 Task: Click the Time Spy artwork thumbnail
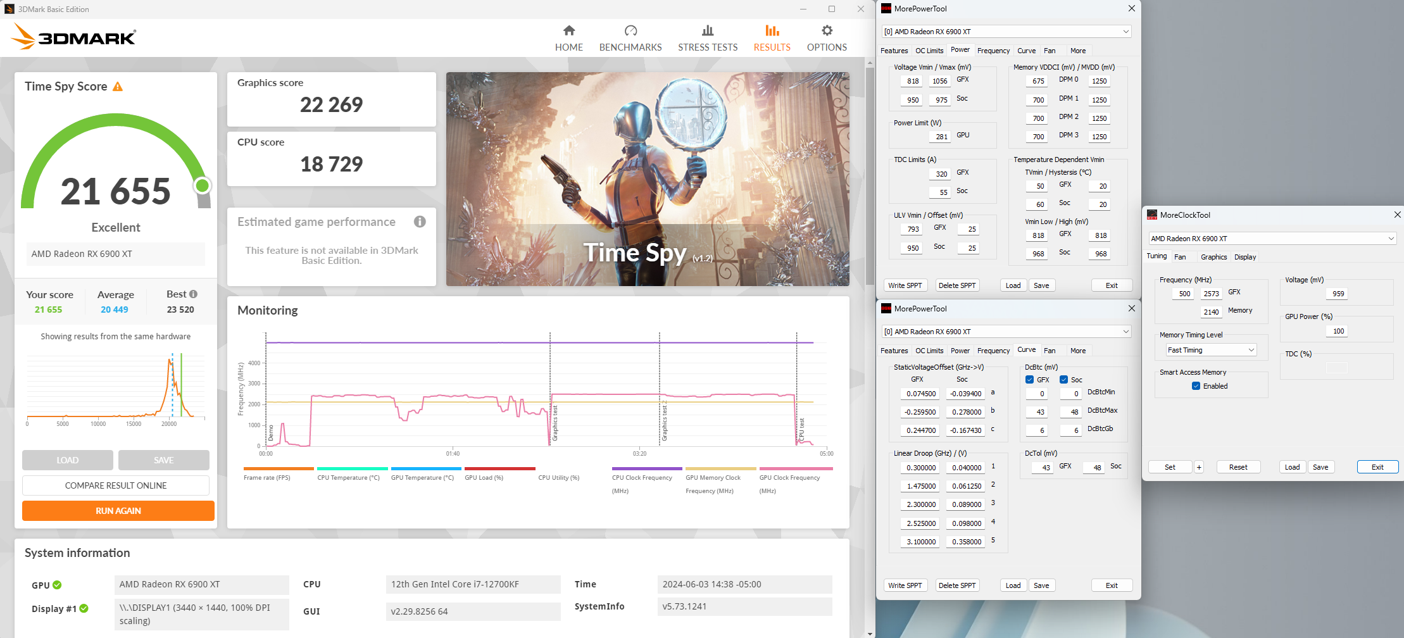648,179
